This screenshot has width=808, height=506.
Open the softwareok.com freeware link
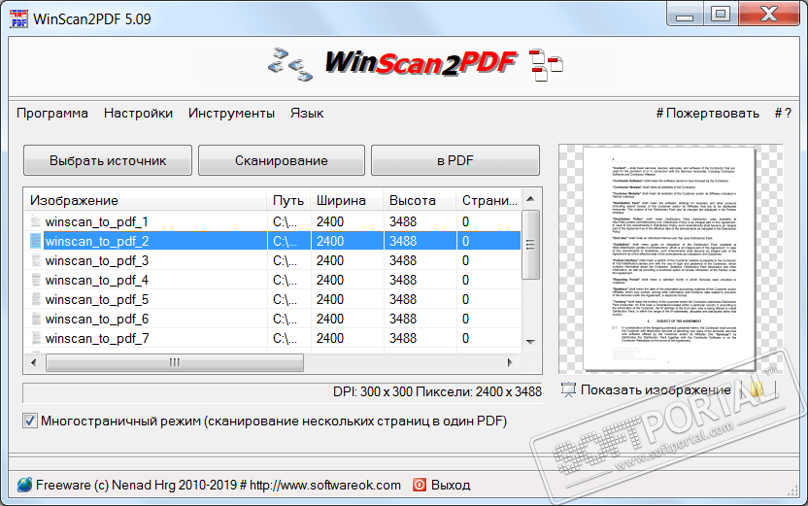point(218,485)
